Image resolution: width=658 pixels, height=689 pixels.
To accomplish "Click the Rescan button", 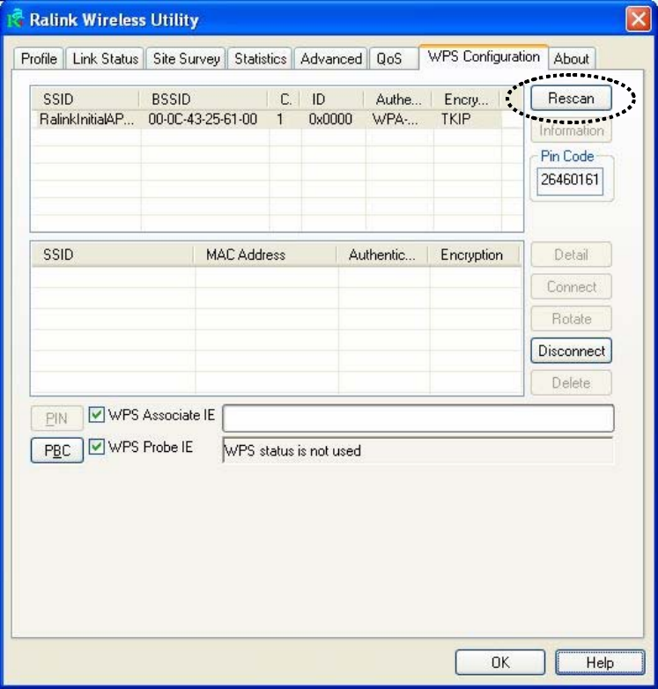I will 571,98.
